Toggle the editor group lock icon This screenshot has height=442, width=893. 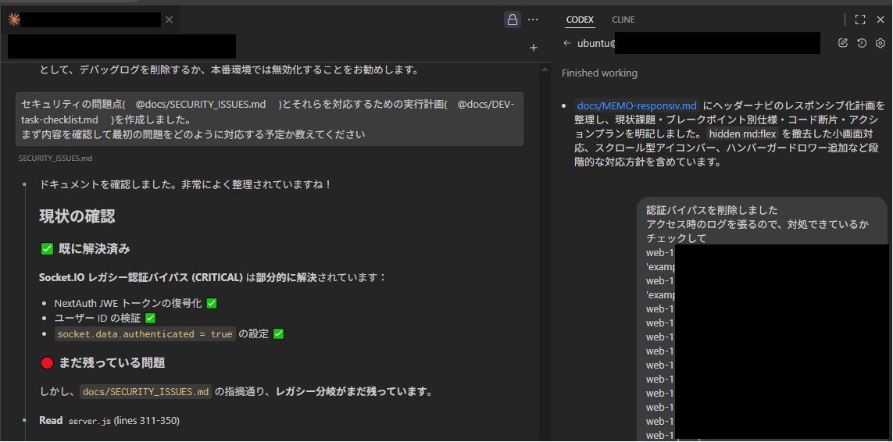click(513, 20)
